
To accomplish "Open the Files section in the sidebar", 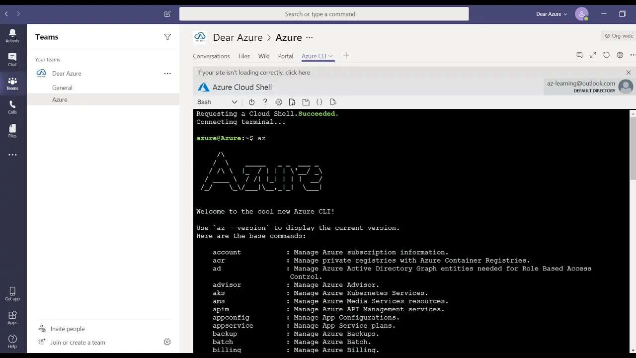I will point(12,131).
